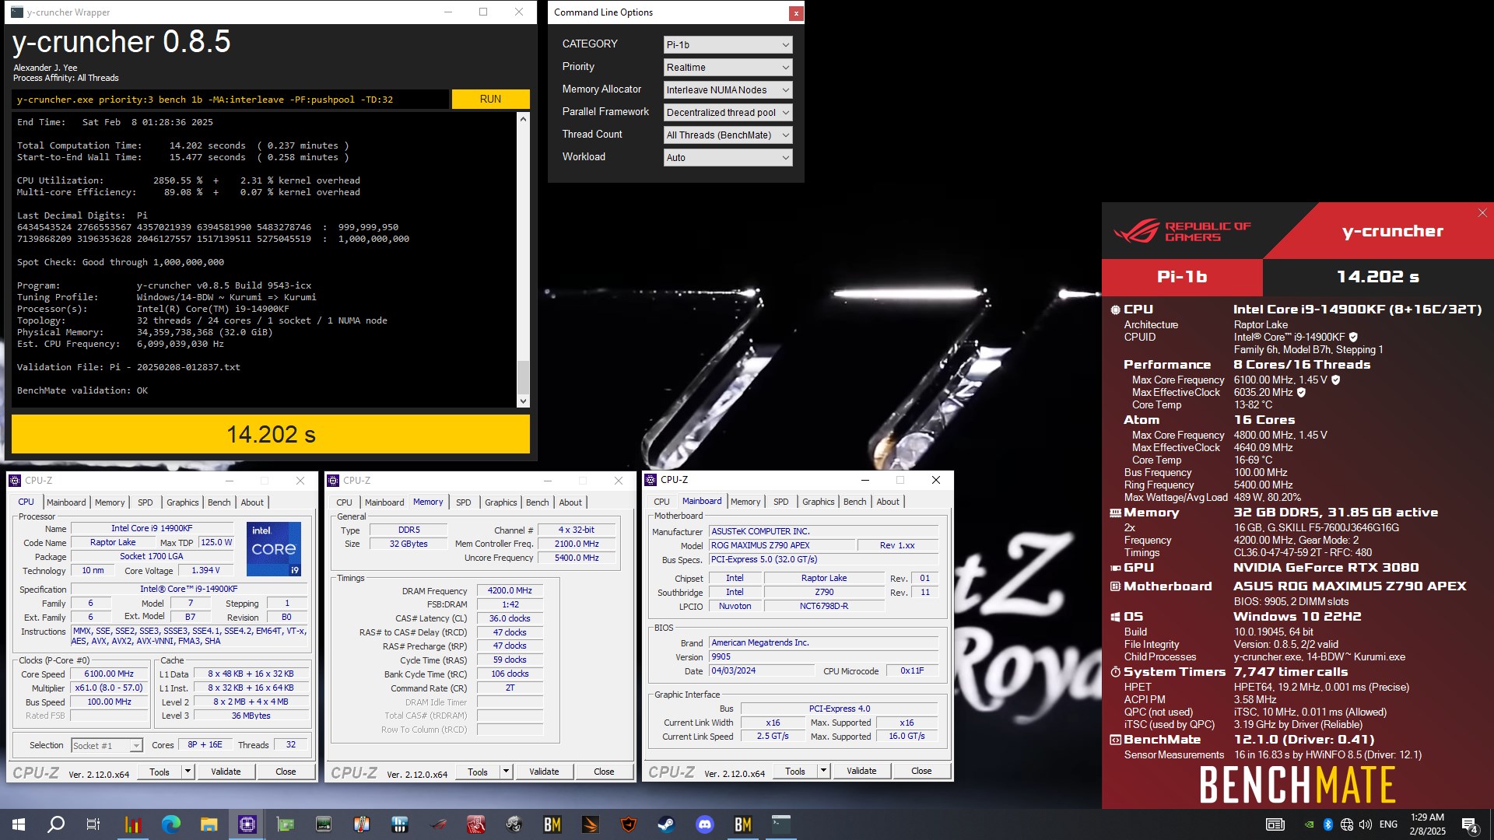Click the y-cruncher command line text field
1494x840 pixels.
pos(230,100)
